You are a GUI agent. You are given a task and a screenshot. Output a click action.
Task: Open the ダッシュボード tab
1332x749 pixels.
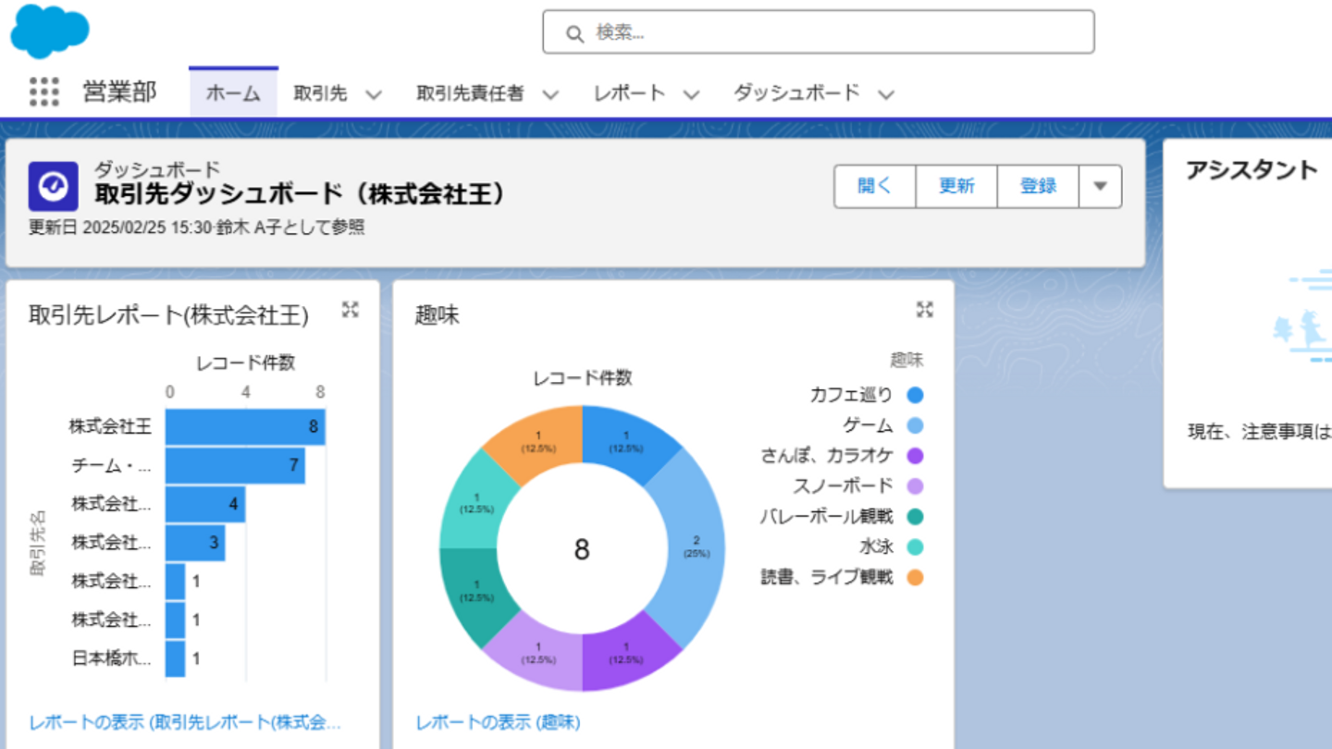796,93
